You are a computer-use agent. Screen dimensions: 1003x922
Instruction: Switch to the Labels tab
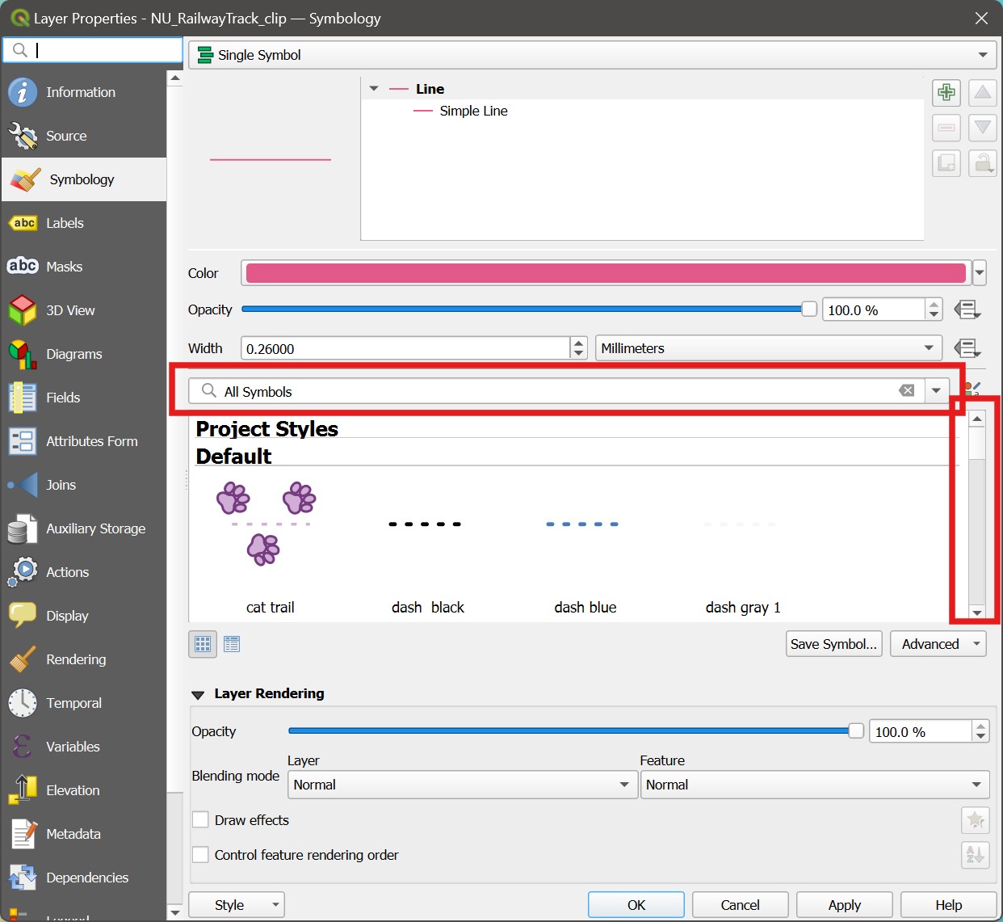coord(84,223)
